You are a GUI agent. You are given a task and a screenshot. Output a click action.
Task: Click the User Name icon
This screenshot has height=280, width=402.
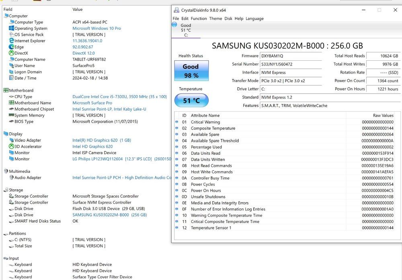tap(11, 65)
